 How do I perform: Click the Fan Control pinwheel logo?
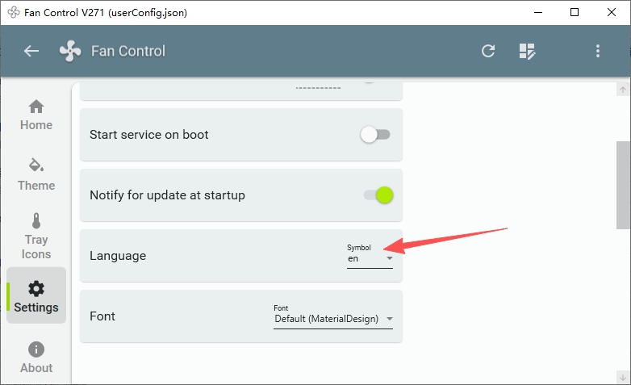point(70,51)
